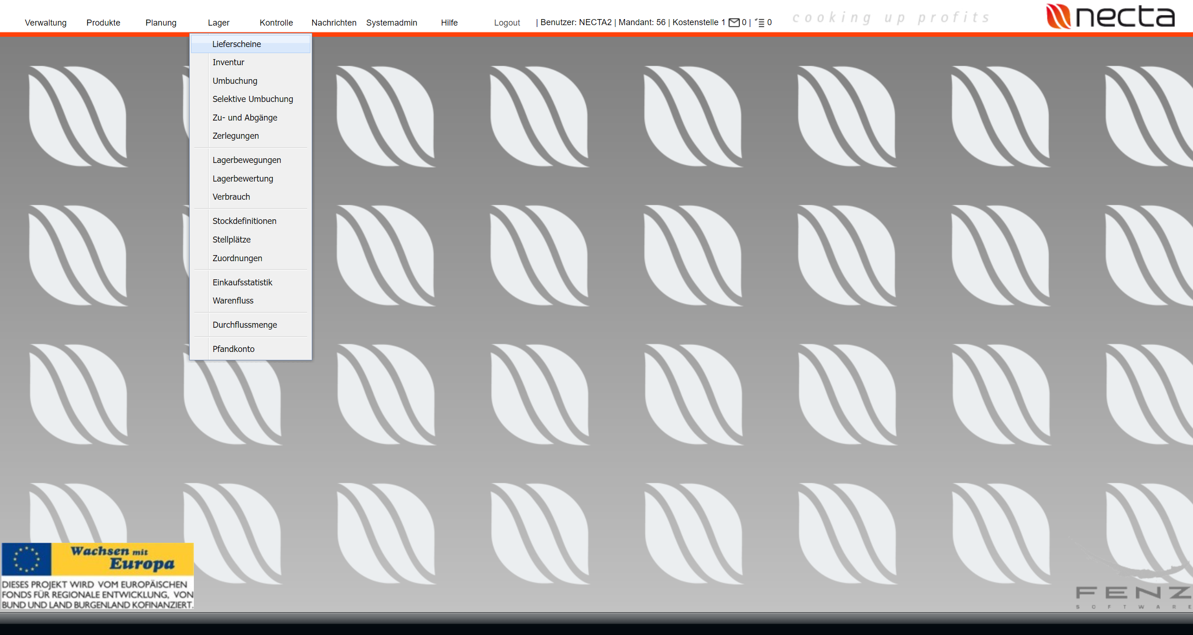This screenshot has width=1193, height=635.
Task: Open the Systemadmin menu
Action: (391, 23)
